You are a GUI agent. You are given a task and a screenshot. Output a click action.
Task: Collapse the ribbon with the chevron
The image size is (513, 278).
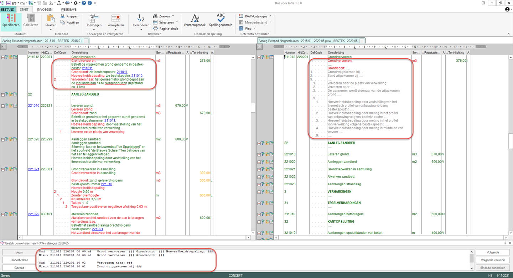509,34
